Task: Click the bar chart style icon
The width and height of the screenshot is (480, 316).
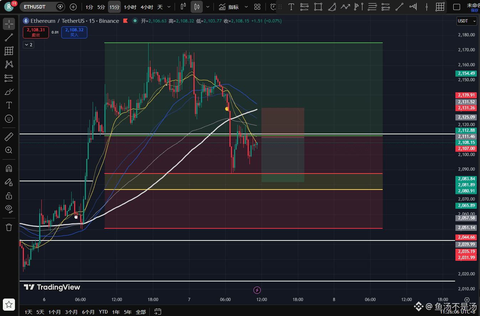Action: 183,7
